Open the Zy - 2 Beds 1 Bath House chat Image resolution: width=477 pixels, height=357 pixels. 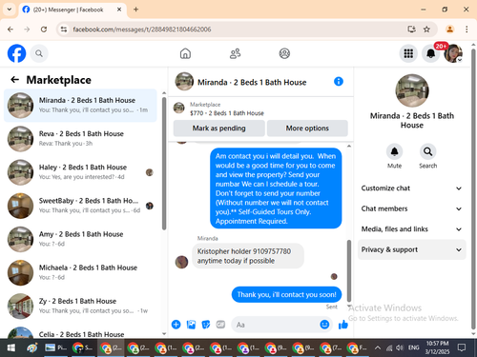click(80, 307)
